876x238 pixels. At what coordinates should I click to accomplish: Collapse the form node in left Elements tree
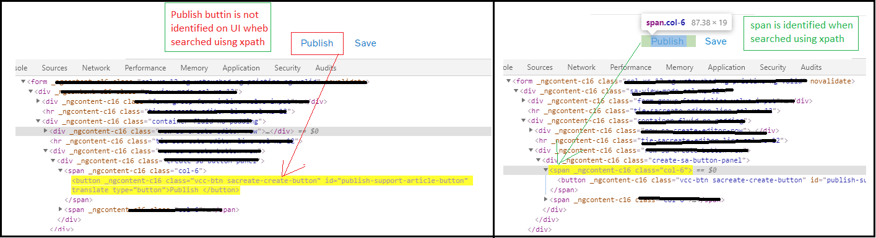click(x=23, y=82)
